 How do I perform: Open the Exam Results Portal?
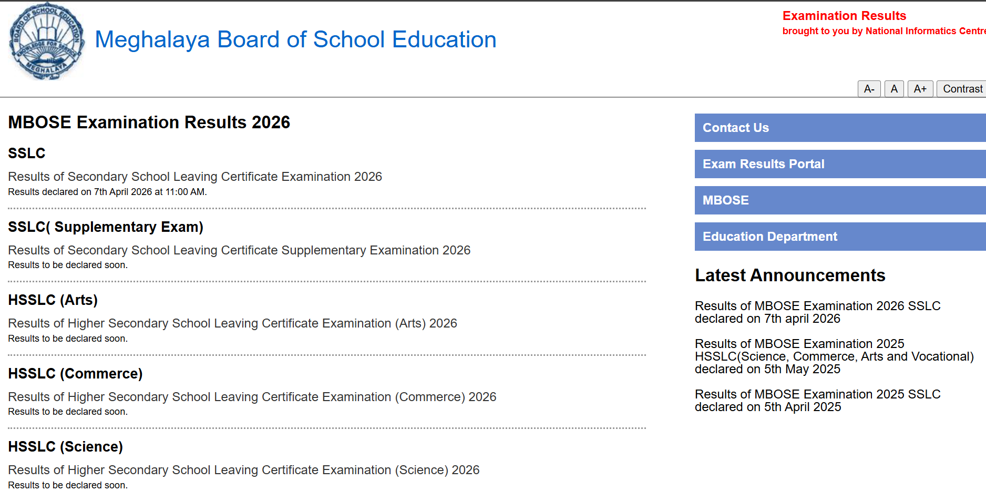(x=764, y=163)
